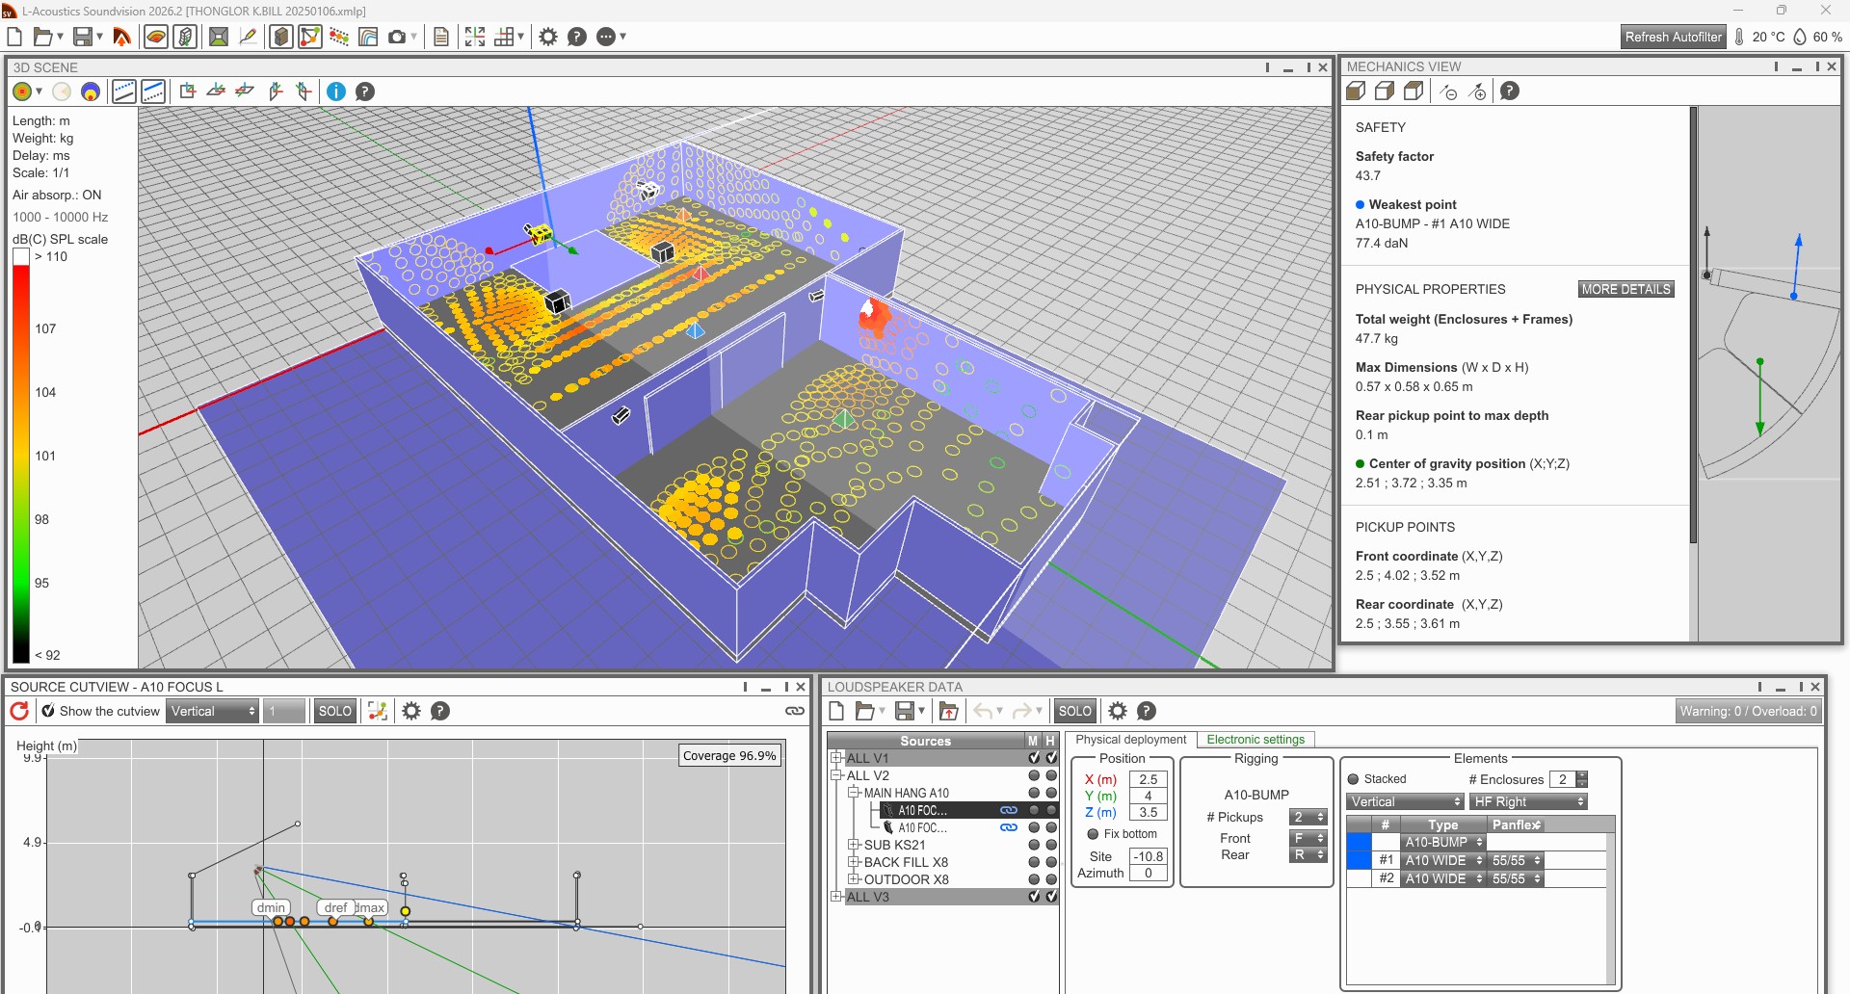Open the Vertical cutview orientation dropdown
The height and width of the screenshot is (994, 1850).
point(213,711)
